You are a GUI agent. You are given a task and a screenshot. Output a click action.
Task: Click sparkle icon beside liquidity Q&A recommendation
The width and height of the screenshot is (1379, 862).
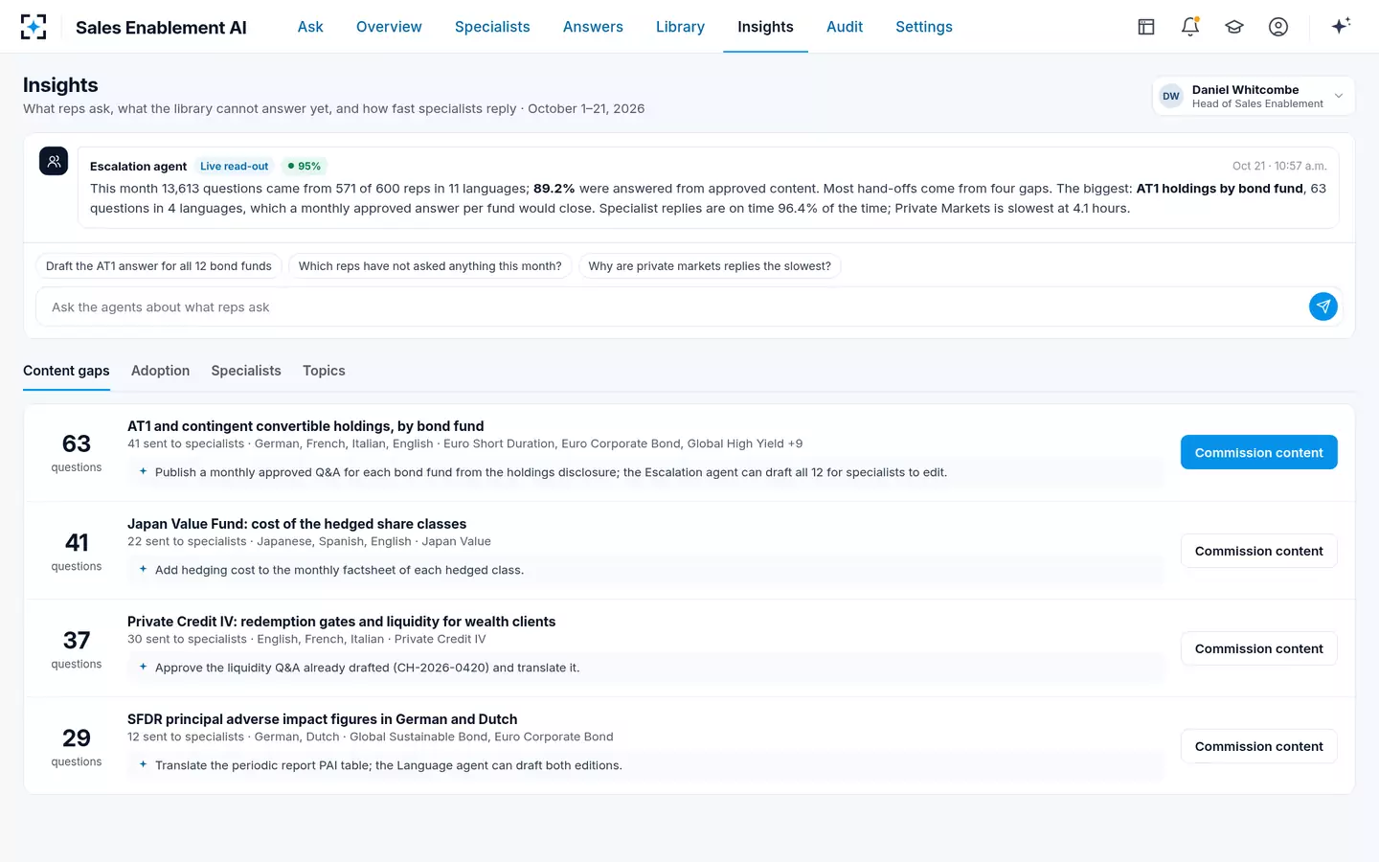coord(143,667)
